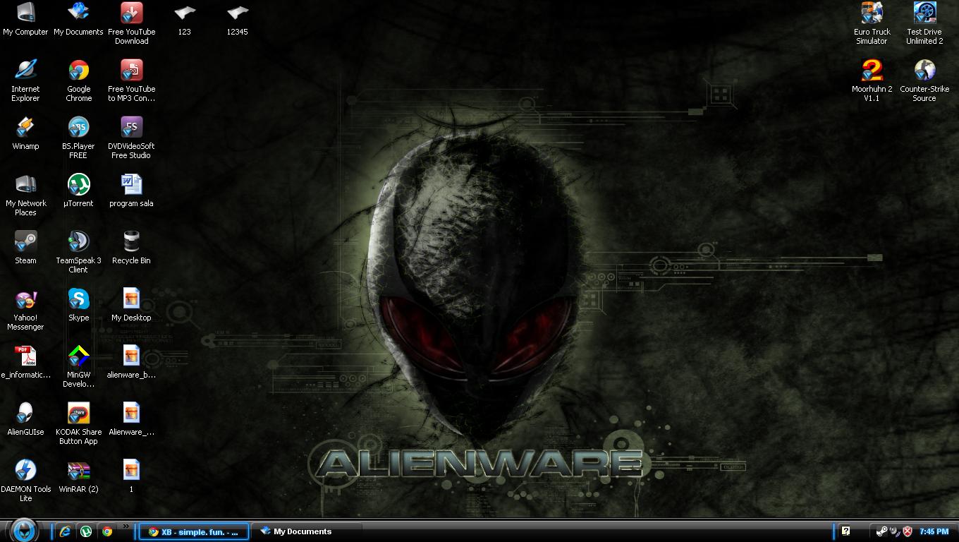The height and width of the screenshot is (542, 959).
Task: Open My Computer desktop icon
Action: coord(25,19)
